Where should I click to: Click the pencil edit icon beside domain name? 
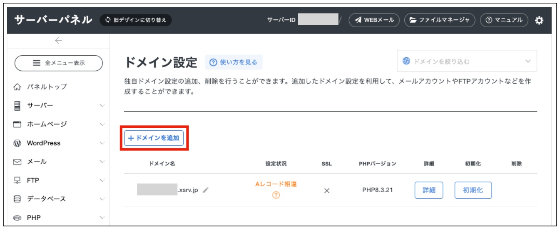coord(205,190)
